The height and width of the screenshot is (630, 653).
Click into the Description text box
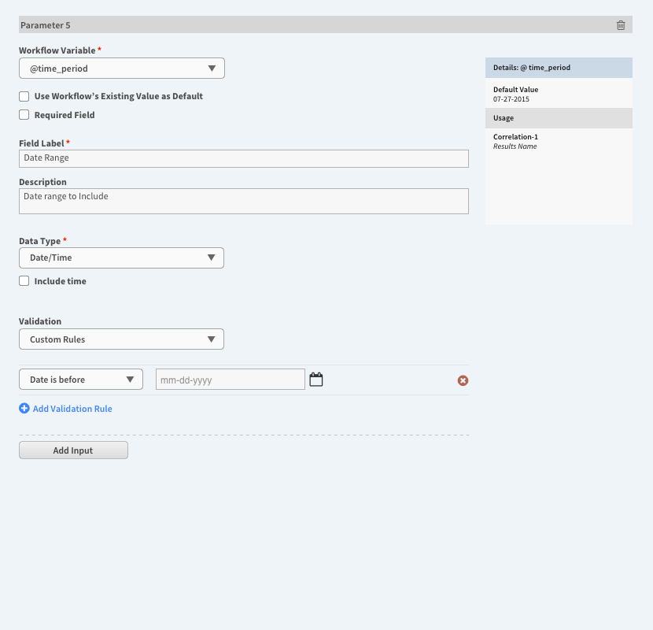point(244,201)
